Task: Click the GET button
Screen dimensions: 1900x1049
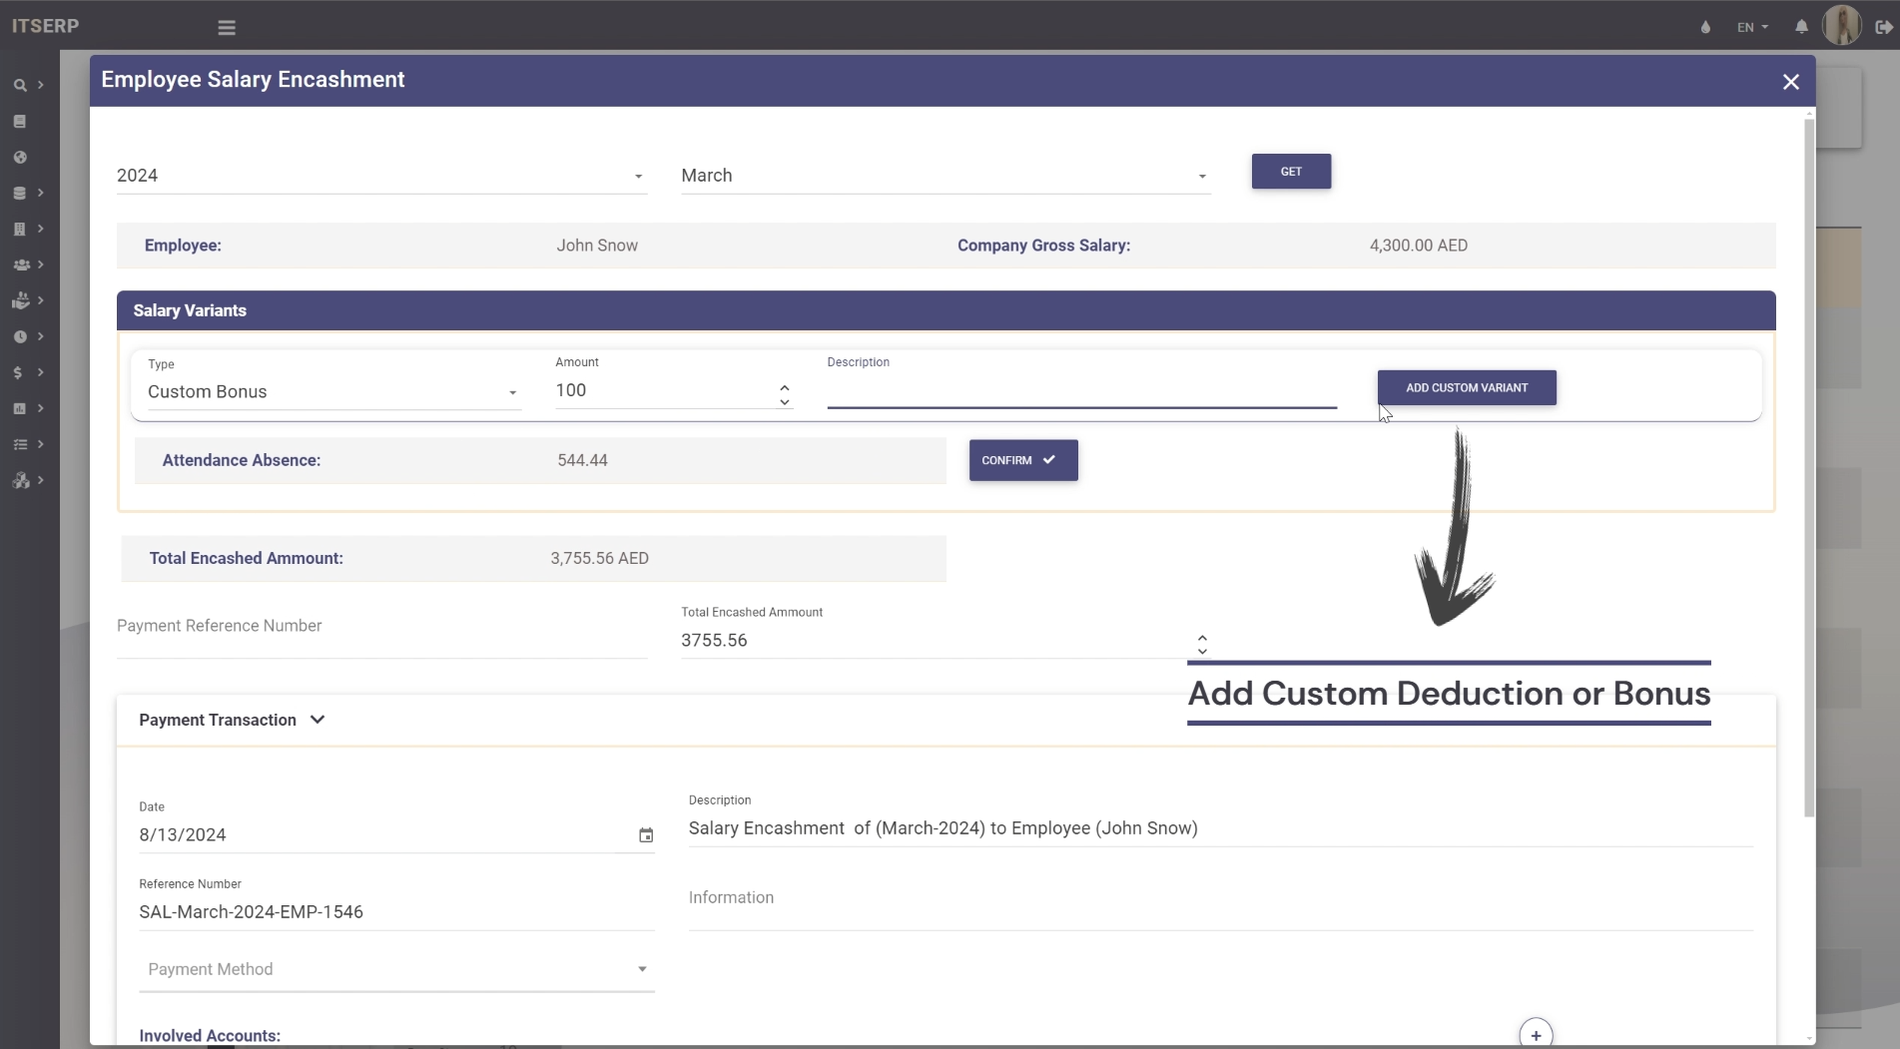Action: pos(1290,172)
